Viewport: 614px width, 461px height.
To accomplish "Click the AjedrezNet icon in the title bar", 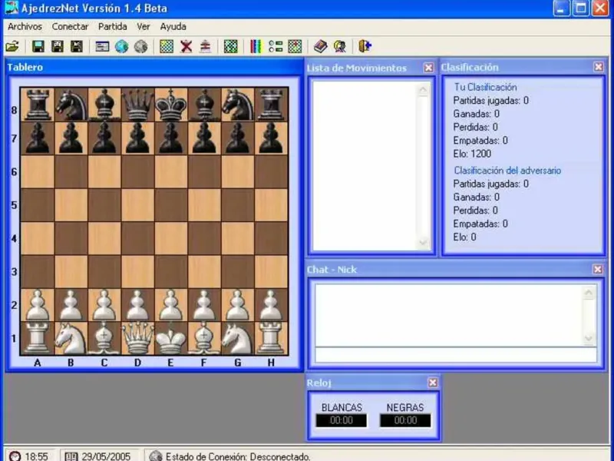I will point(12,8).
